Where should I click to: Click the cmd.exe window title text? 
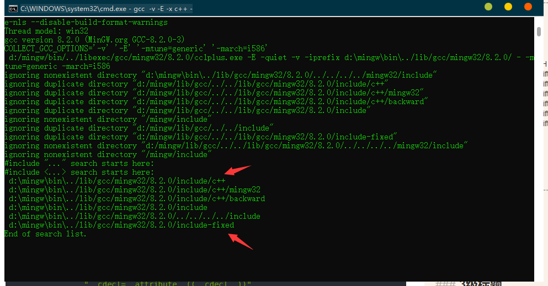[107, 9]
